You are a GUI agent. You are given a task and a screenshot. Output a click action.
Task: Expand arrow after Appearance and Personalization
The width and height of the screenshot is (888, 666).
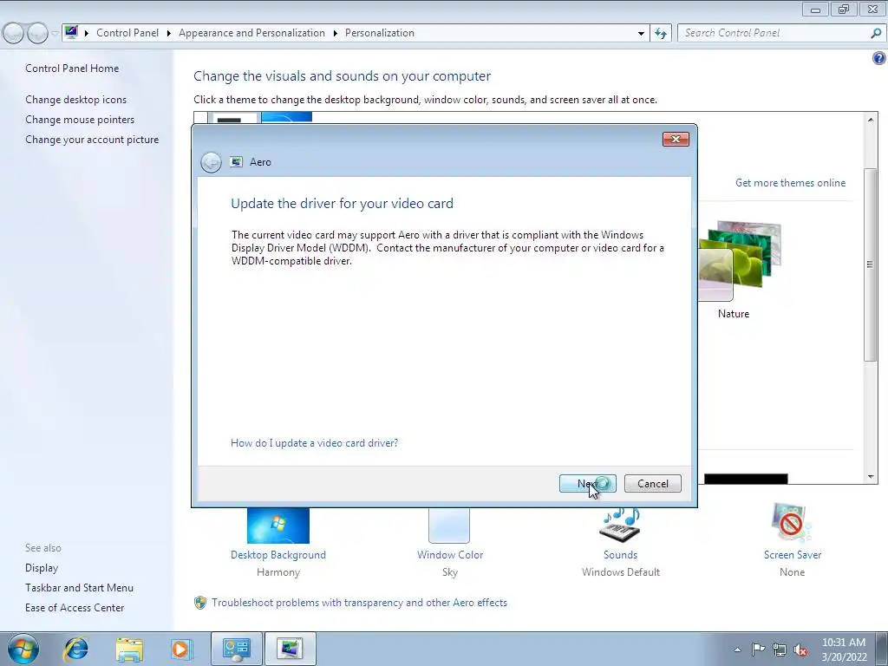336,34
